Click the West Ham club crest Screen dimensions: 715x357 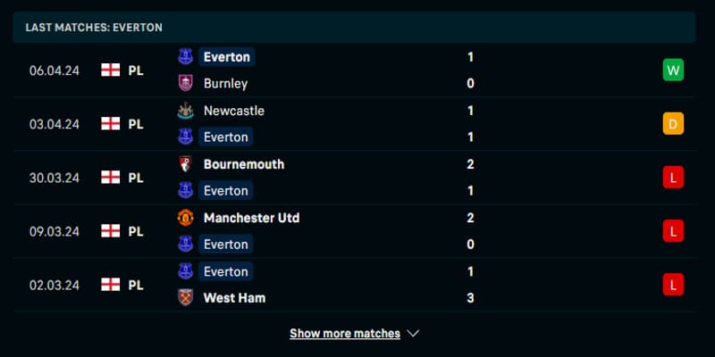(x=186, y=297)
